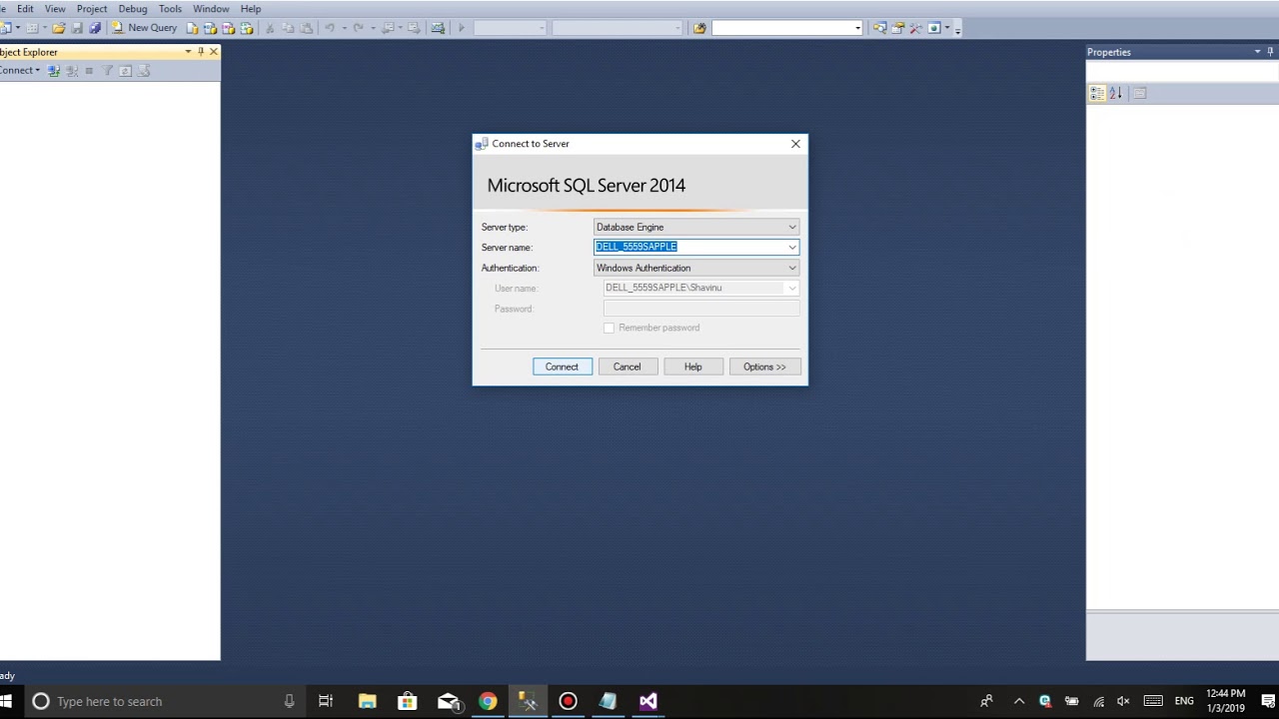Image resolution: width=1279 pixels, height=719 pixels.
Task: Click the Help button in dialog
Action: point(693,366)
